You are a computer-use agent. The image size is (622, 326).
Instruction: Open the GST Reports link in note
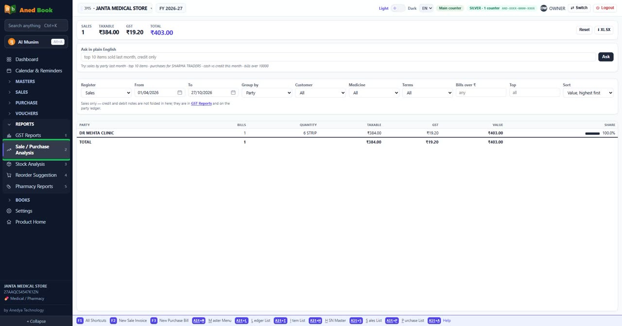tap(201, 103)
